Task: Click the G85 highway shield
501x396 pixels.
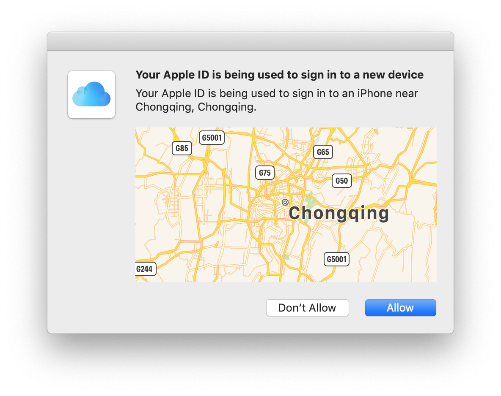Action: [182, 148]
